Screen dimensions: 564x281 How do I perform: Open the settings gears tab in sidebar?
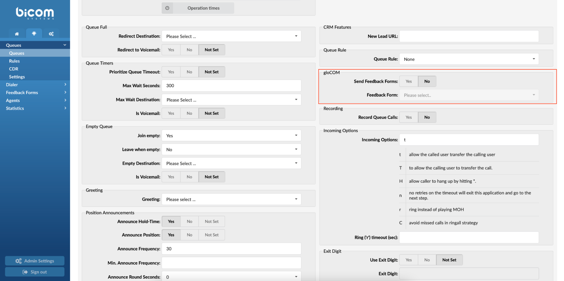(51, 34)
